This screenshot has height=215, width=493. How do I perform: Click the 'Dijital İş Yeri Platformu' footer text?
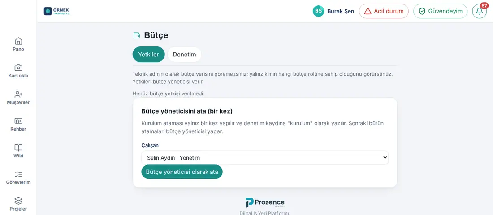(265, 213)
